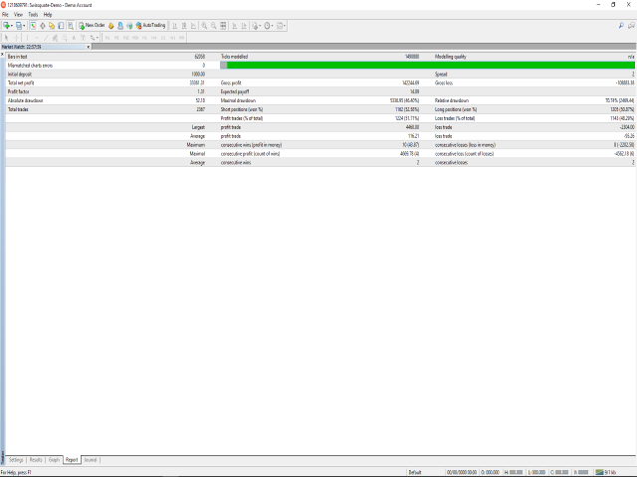This screenshot has width=637, height=477.
Task: Select the Crosshair tool
Action: click(16, 38)
